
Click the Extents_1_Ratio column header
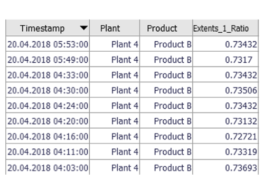[225, 28]
